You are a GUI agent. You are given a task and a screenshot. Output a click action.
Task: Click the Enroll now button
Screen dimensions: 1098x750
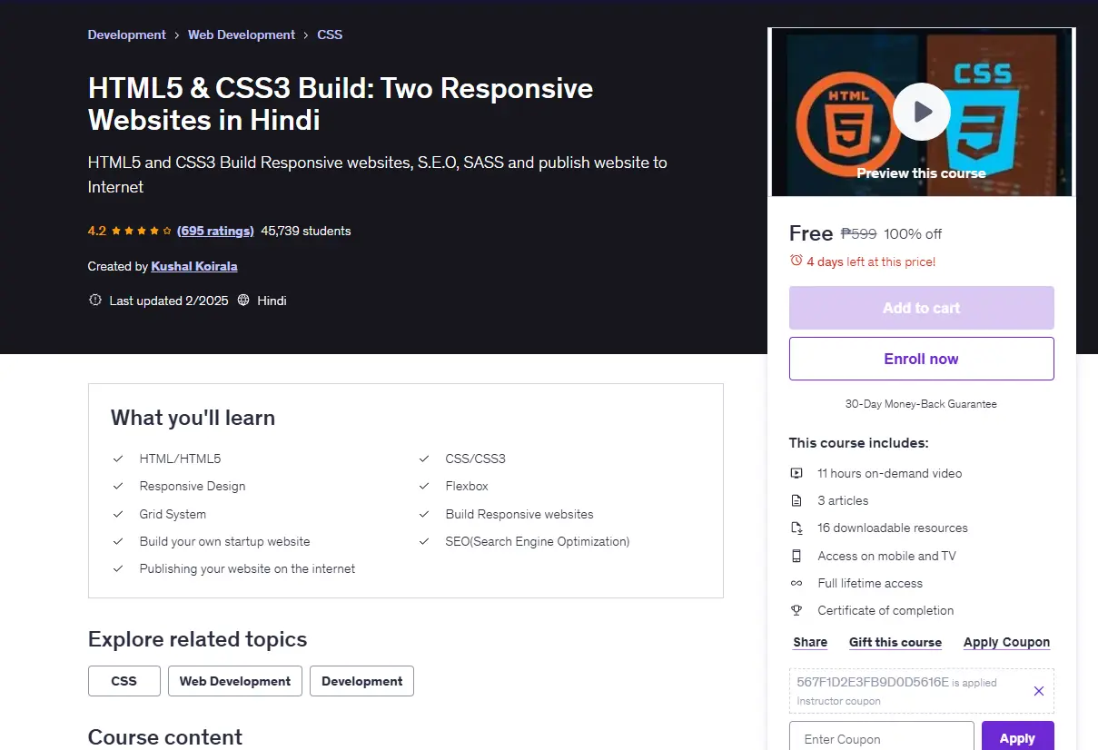[921, 359]
